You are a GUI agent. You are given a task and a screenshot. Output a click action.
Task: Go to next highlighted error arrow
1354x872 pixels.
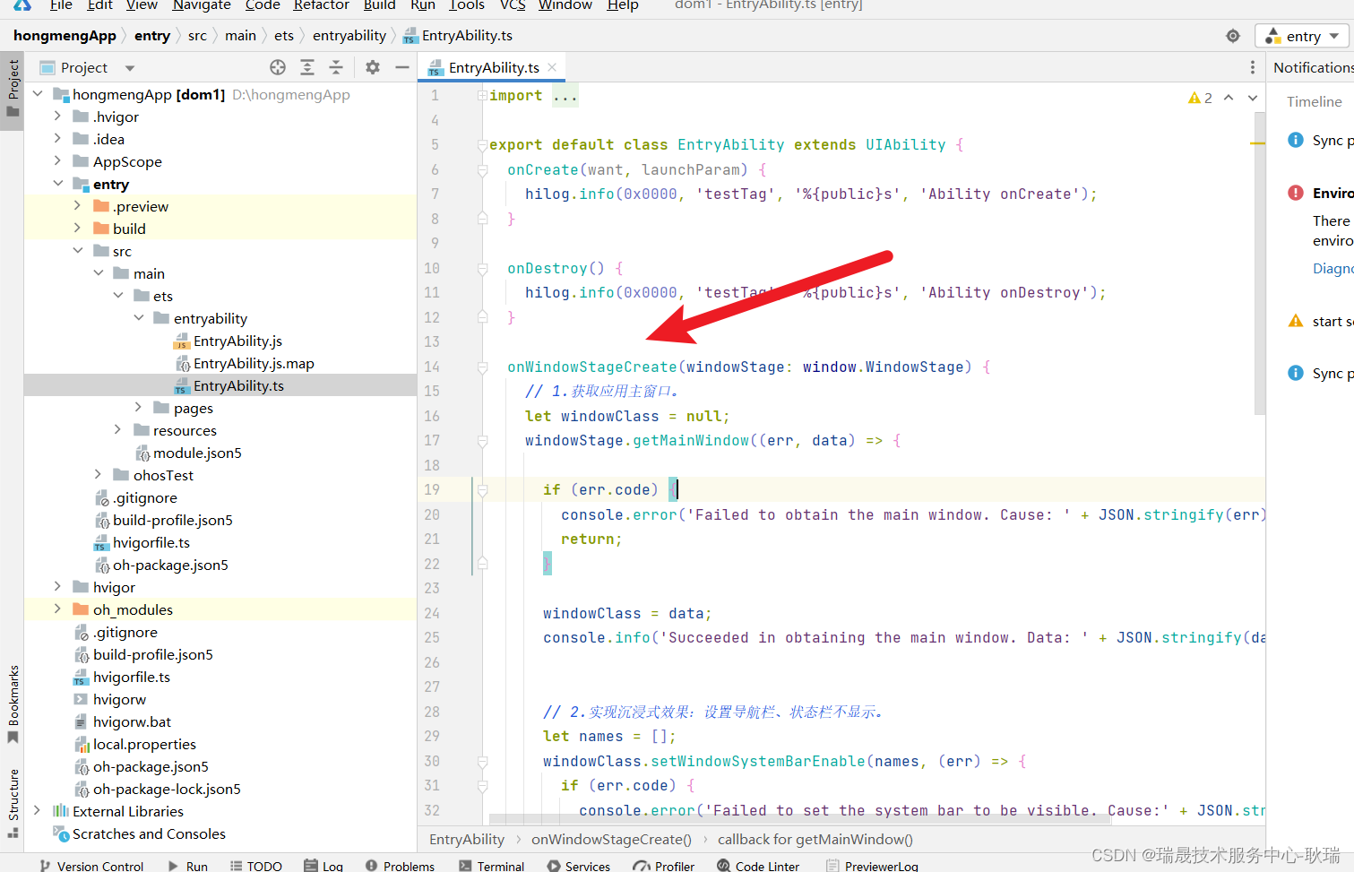[x=1253, y=98]
